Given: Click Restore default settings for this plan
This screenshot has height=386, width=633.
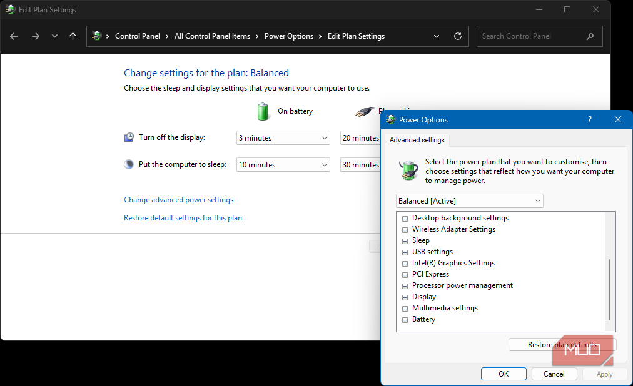Looking at the screenshot, I should [183, 218].
